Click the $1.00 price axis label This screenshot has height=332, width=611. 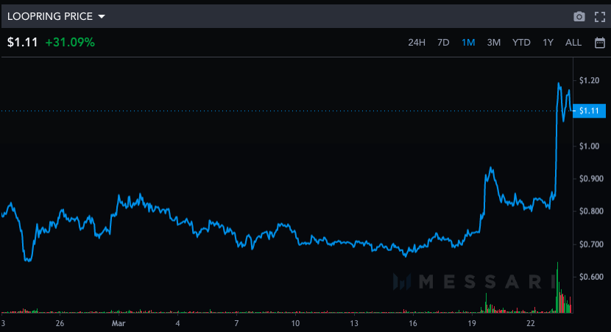pyautogui.click(x=589, y=146)
